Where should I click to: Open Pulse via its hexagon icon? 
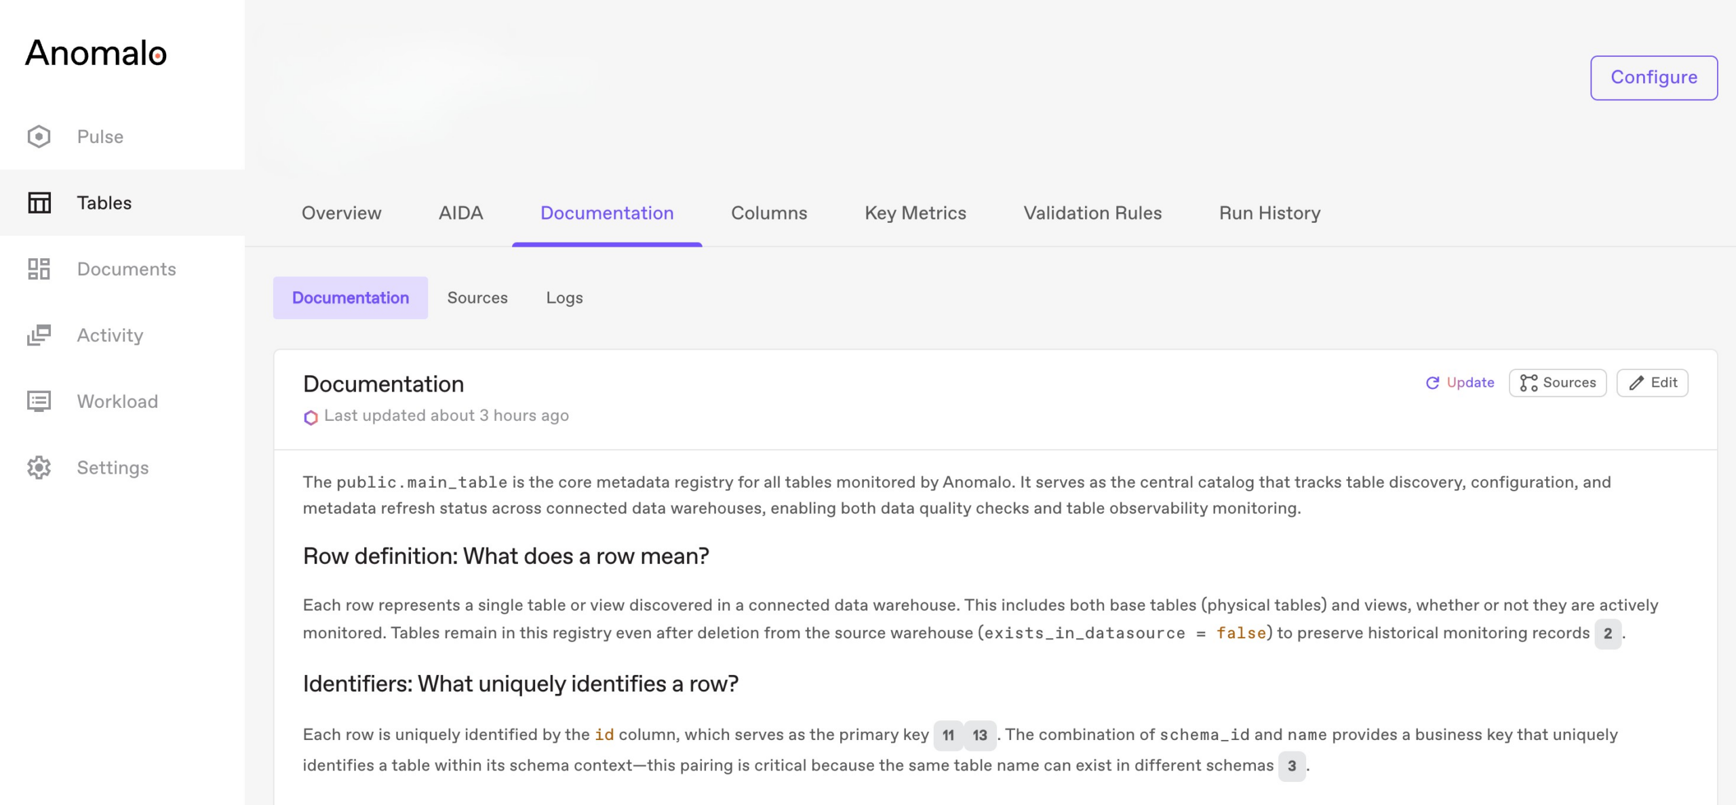39,136
